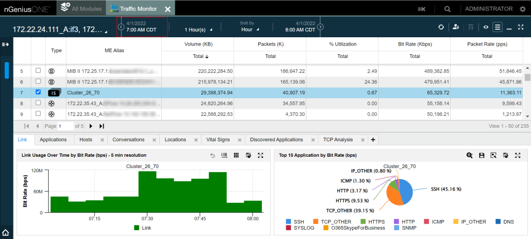
Task: Click the dimmed sort-descending list icon
Action: click(470, 27)
